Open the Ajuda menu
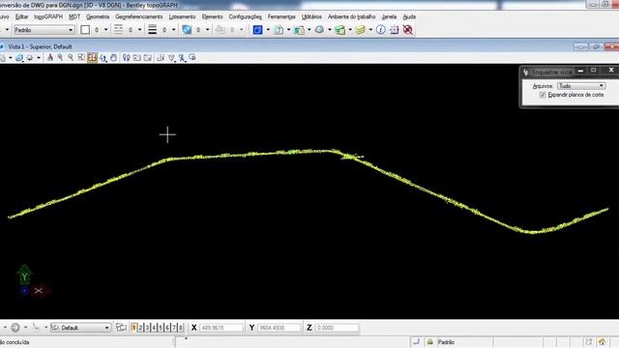The height and width of the screenshot is (348, 619). [409, 16]
